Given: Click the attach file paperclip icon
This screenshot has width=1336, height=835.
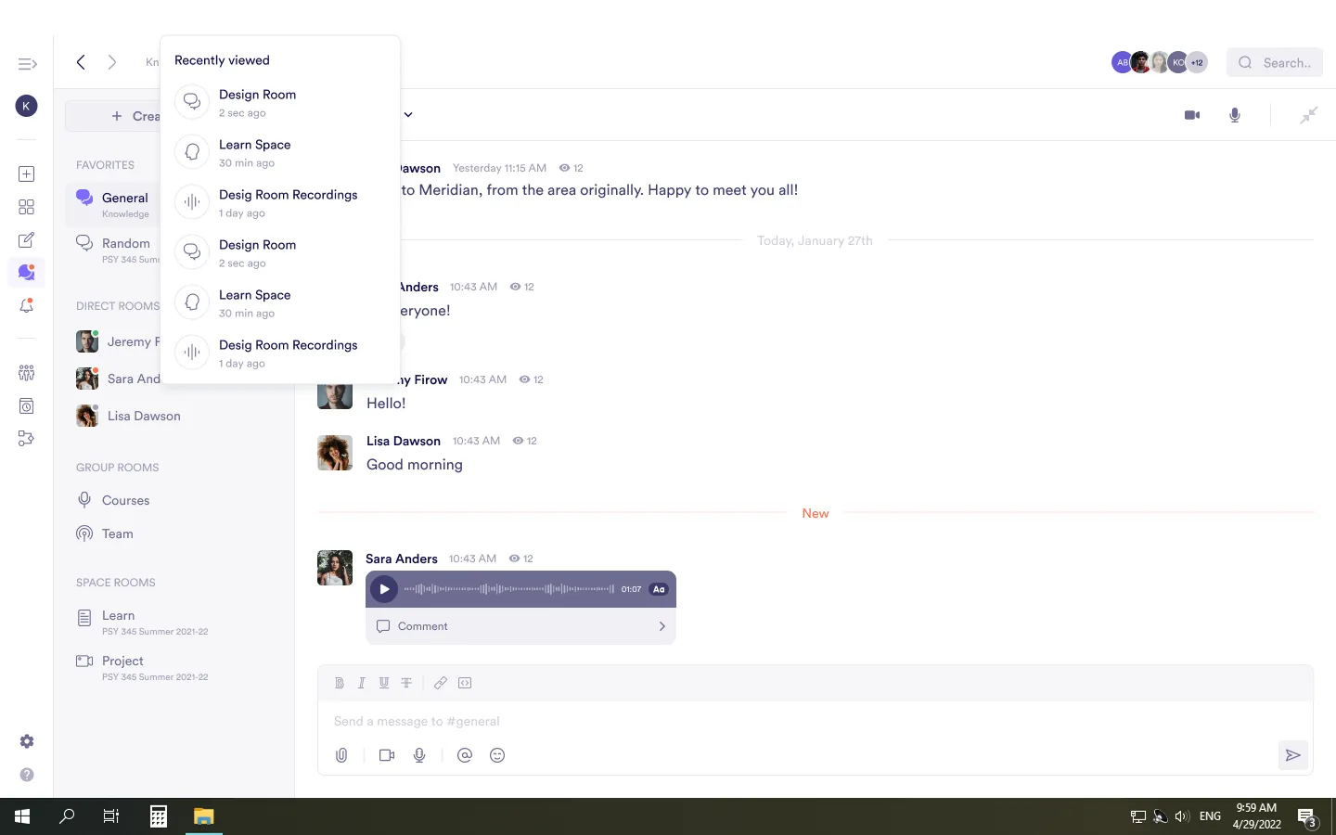Looking at the screenshot, I should point(341,755).
